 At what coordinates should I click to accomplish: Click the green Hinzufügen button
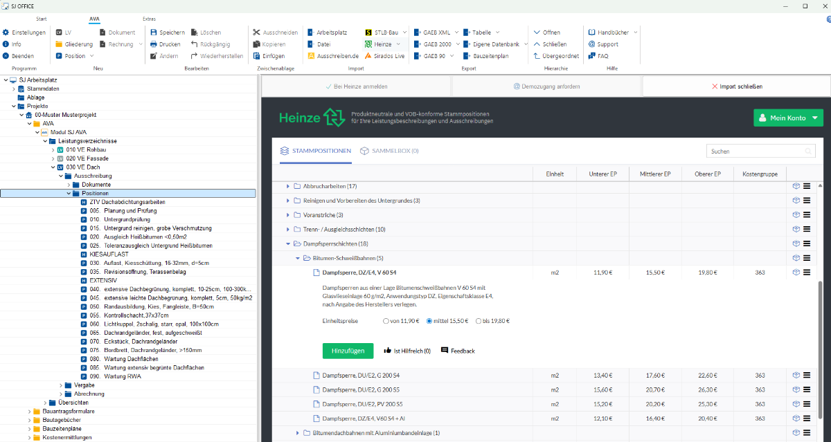348,351
